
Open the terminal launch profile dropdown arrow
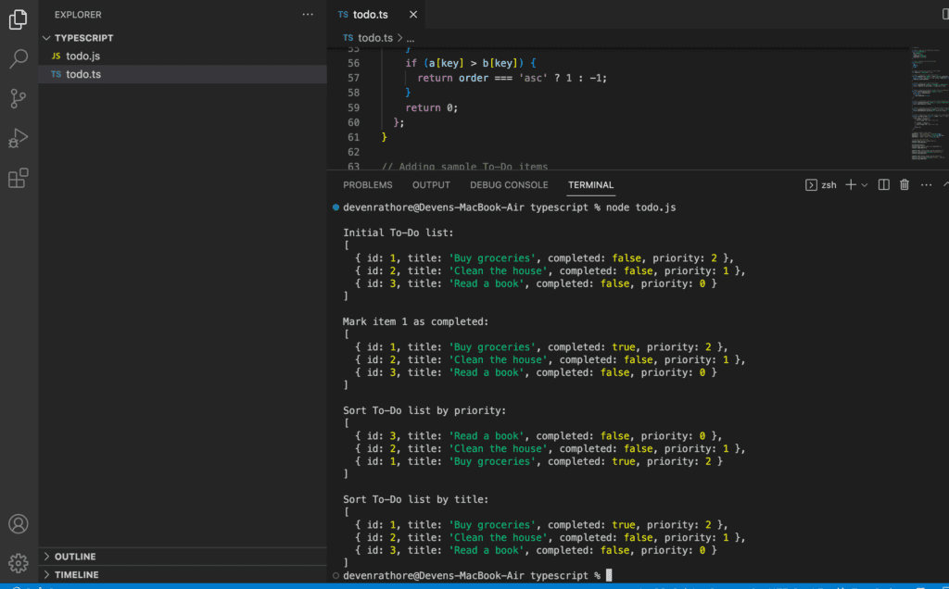click(865, 185)
